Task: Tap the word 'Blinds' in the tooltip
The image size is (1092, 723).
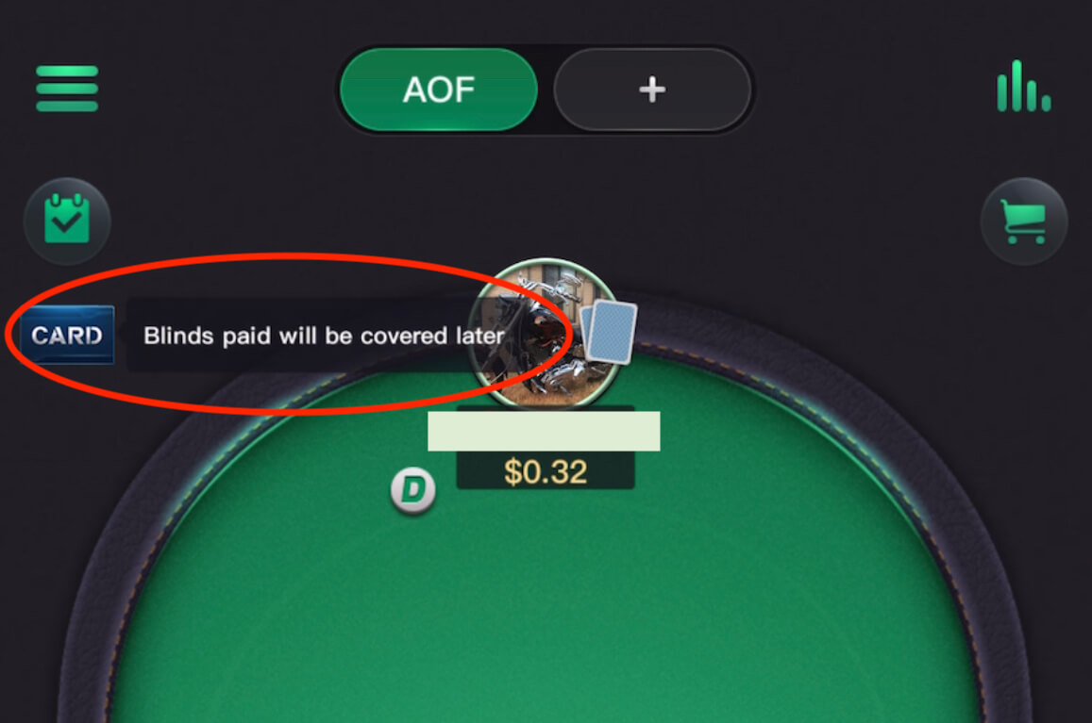Action: pos(178,337)
